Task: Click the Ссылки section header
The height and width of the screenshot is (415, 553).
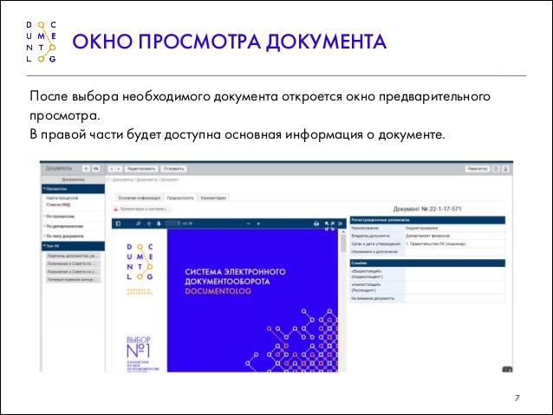Action: (427, 263)
